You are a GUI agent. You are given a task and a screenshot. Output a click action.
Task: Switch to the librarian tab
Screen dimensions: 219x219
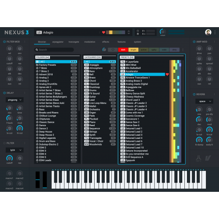[x=42, y=42]
